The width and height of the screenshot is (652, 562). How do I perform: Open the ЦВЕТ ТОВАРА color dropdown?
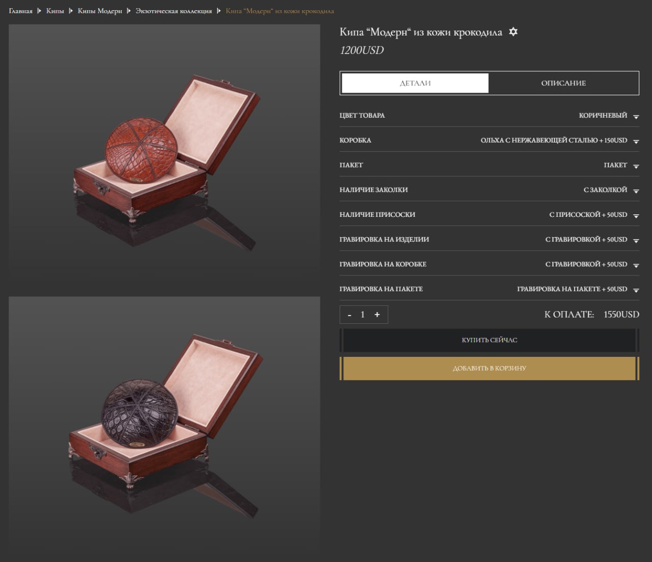coord(636,116)
